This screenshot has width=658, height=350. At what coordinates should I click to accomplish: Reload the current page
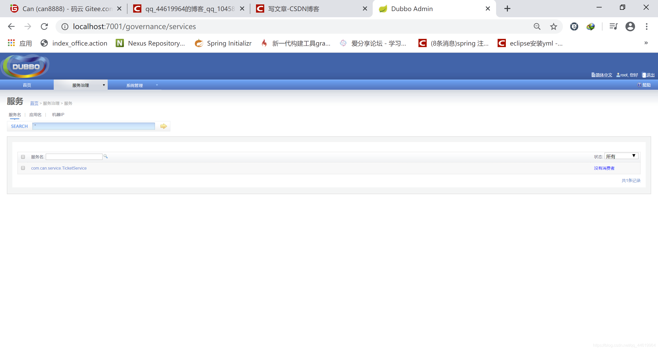(44, 27)
